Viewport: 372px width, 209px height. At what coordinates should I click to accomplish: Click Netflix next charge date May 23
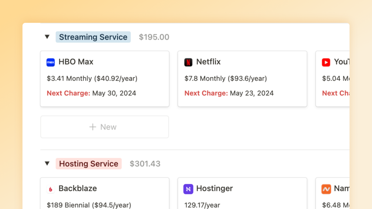(252, 93)
